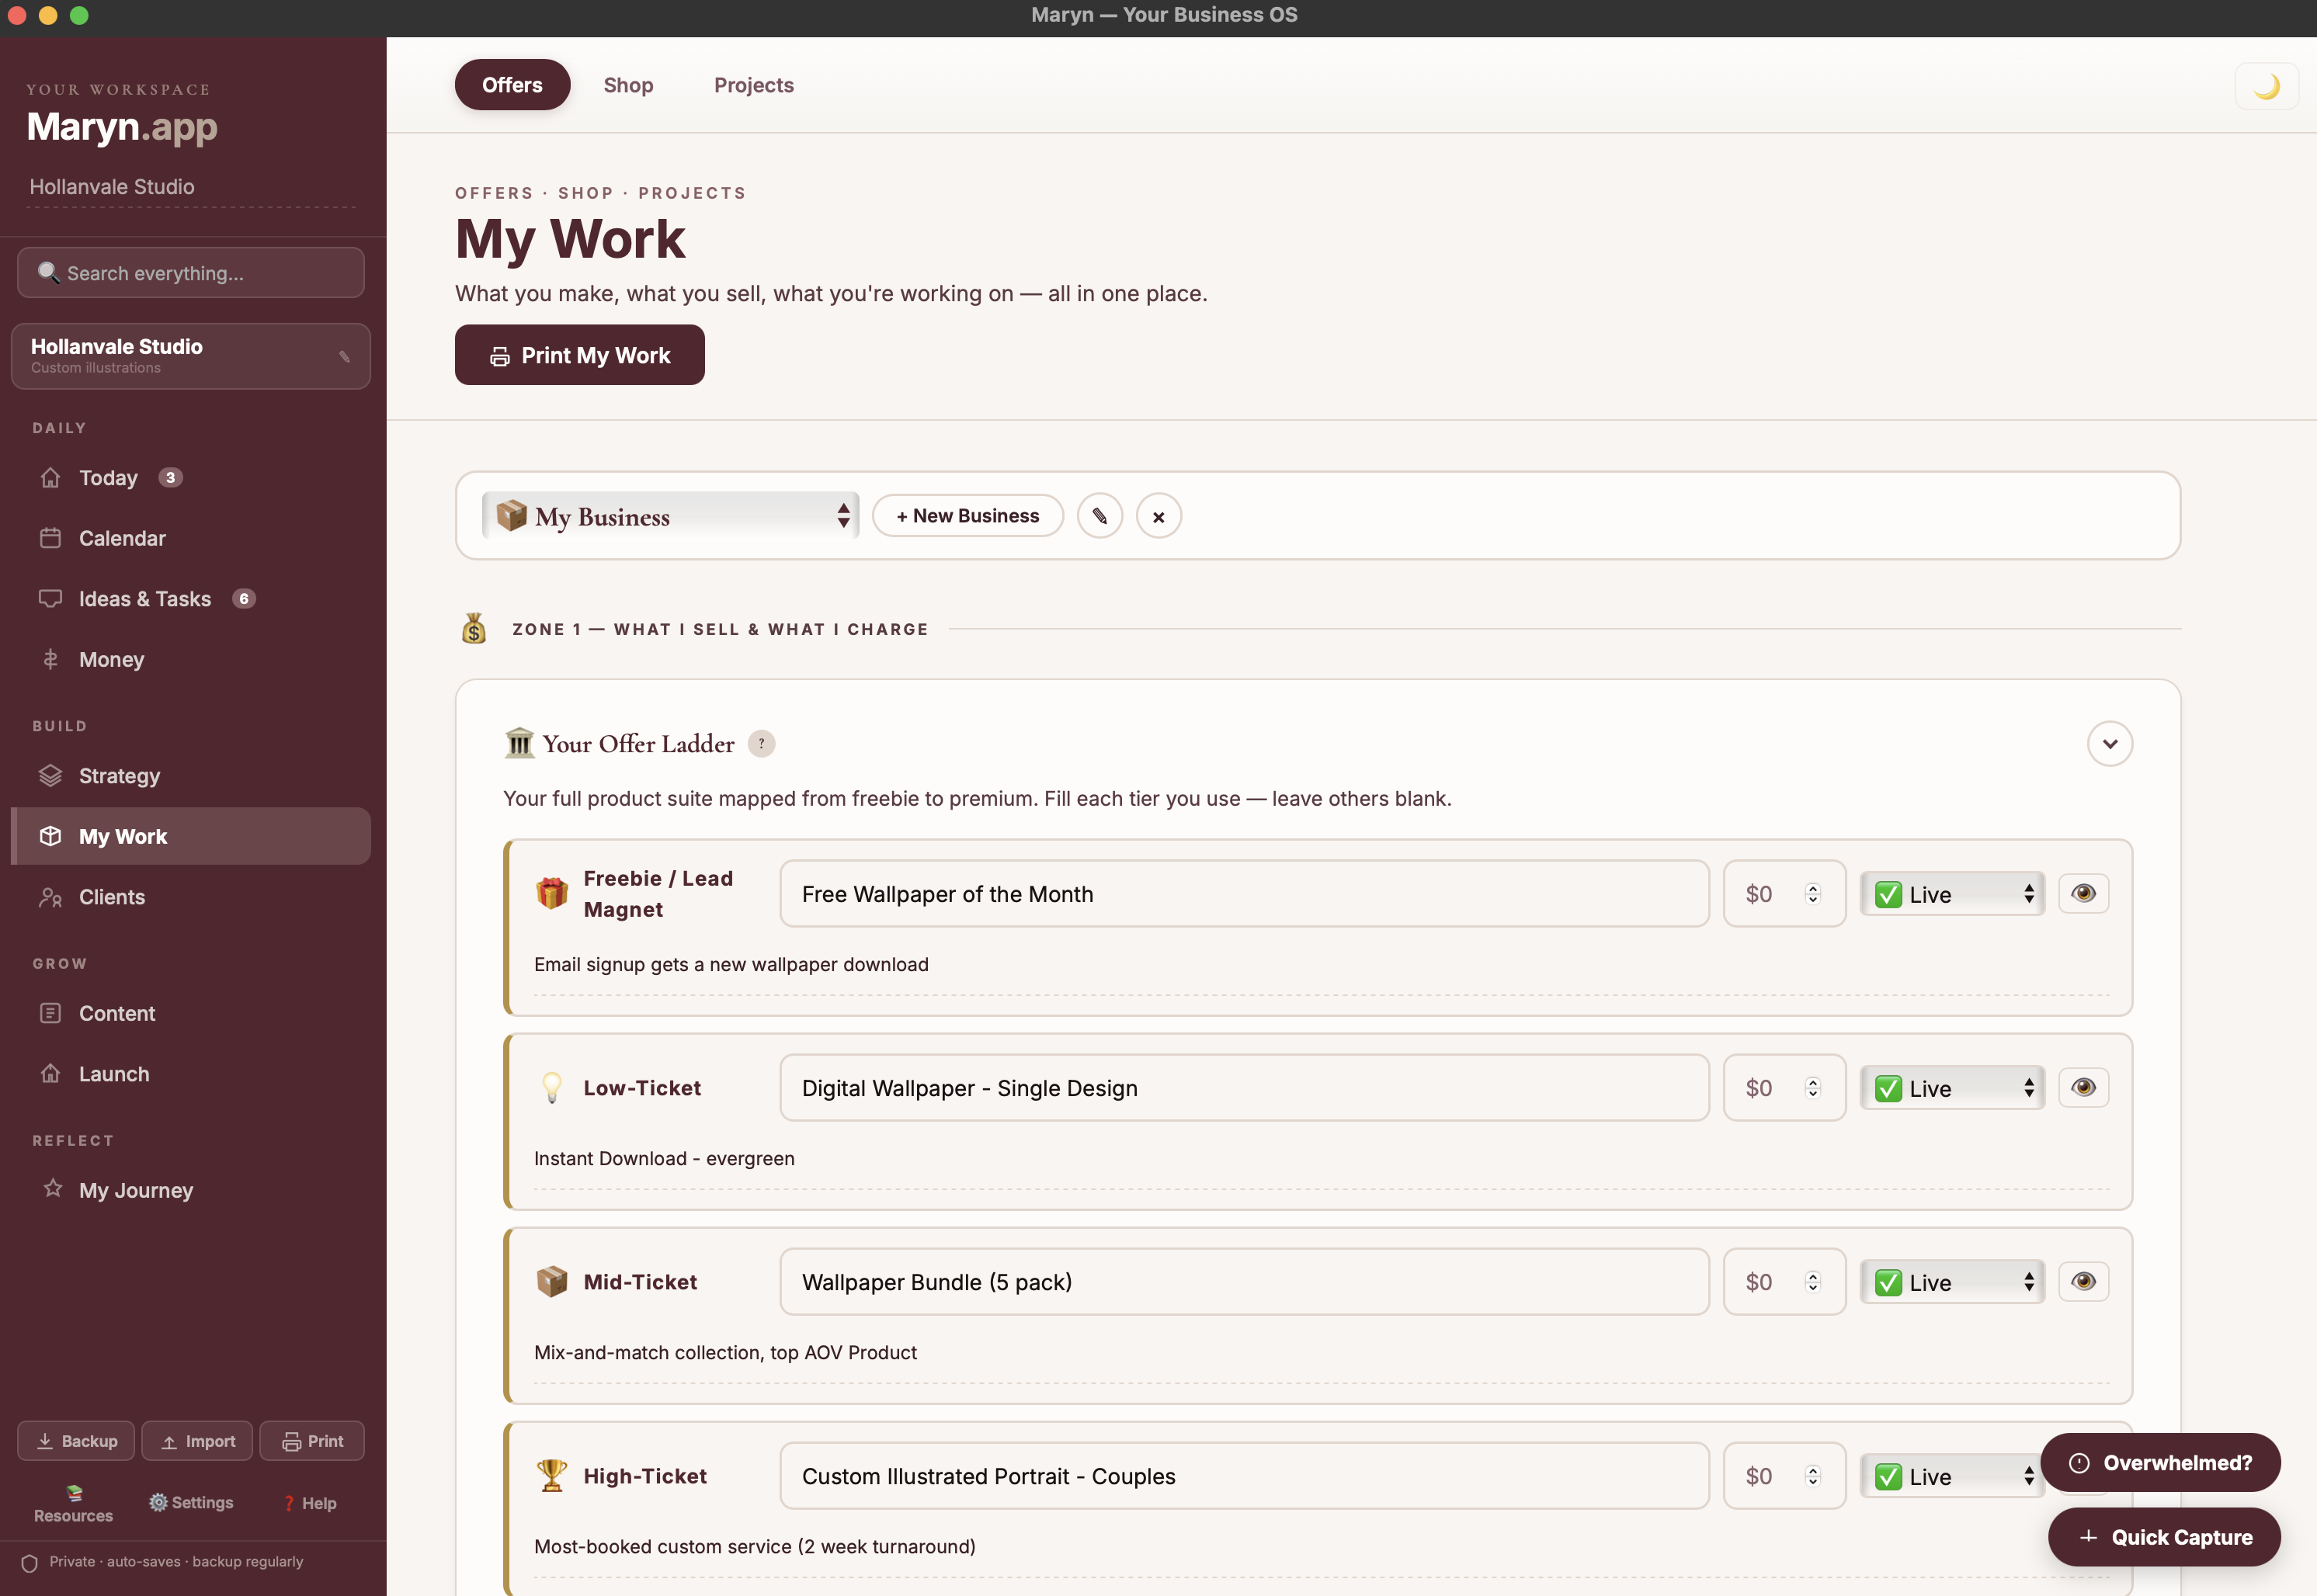This screenshot has width=2317, height=1596.
Task: Increase the Mid-Ticket price with the stepper
Action: pos(1812,1275)
